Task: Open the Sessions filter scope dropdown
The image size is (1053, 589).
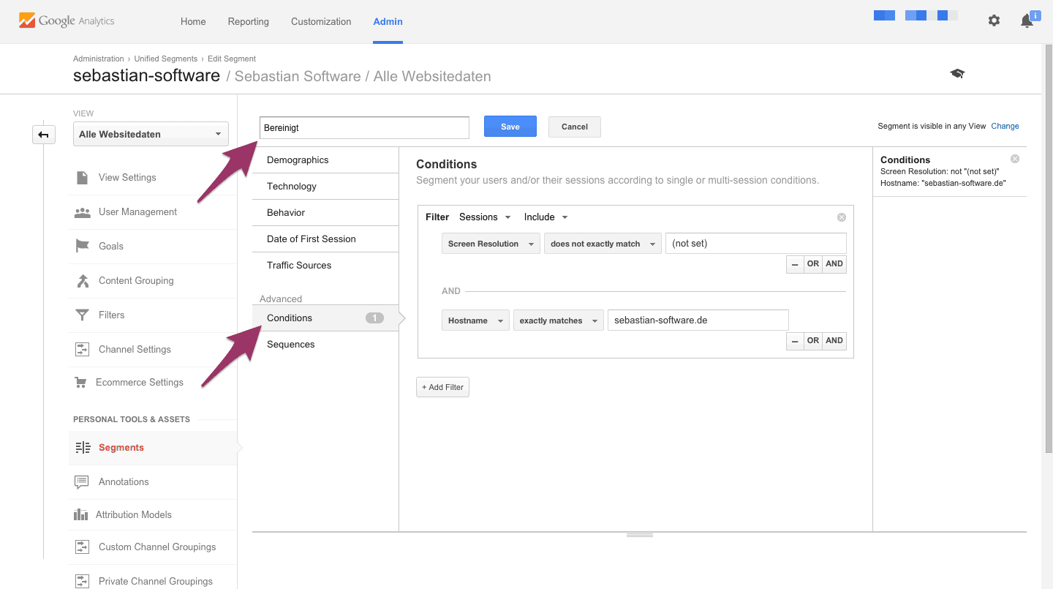Action: [x=485, y=217]
